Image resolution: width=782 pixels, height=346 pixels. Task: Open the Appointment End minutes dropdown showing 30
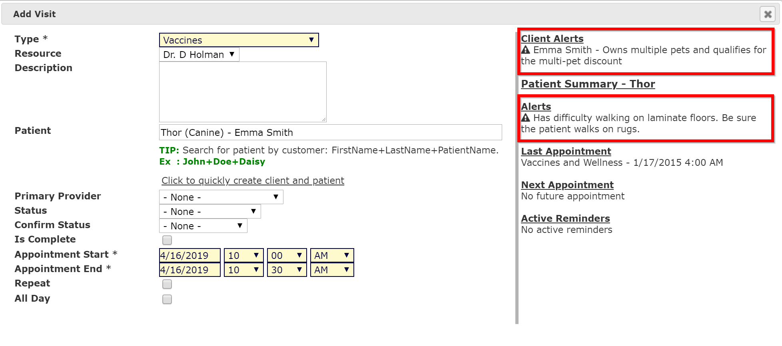(287, 270)
